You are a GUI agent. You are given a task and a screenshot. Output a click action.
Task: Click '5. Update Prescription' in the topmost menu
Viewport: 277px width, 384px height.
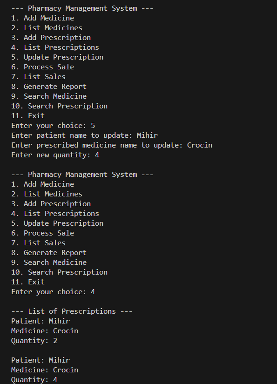pyautogui.click(x=57, y=57)
